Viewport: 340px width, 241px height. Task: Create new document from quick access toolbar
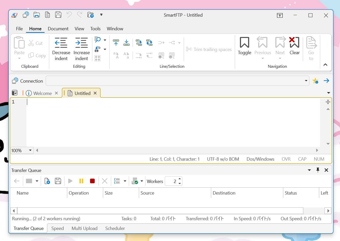point(47,15)
